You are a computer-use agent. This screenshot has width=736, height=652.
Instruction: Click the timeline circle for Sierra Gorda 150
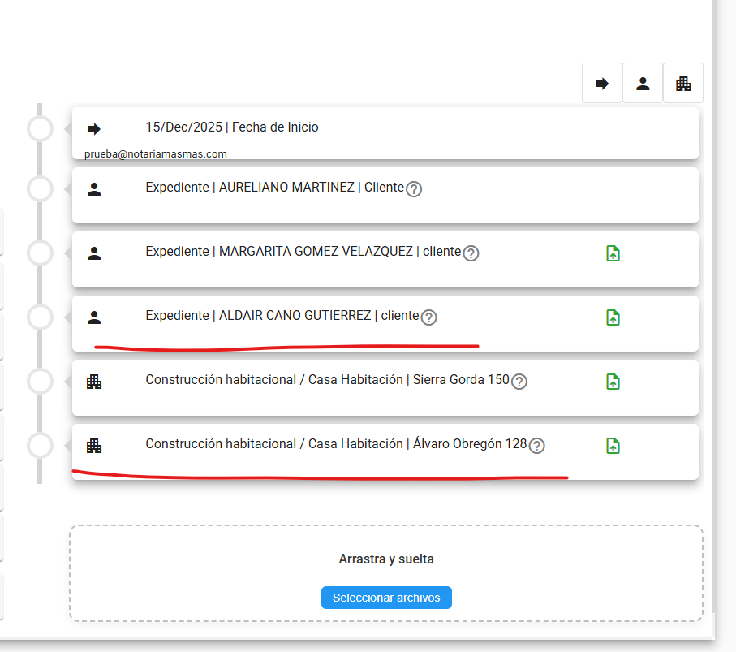pos(41,381)
